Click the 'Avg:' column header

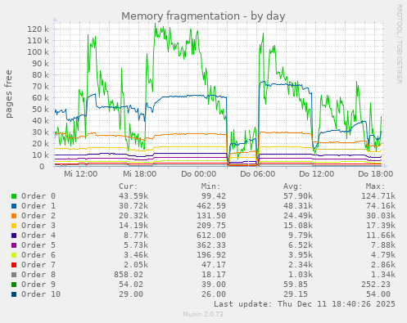click(x=293, y=186)
